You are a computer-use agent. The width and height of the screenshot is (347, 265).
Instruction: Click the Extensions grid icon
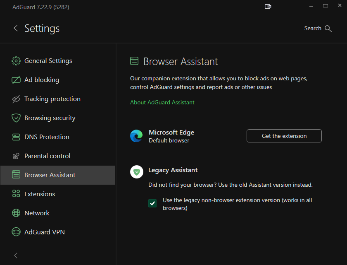pos(16,194)
